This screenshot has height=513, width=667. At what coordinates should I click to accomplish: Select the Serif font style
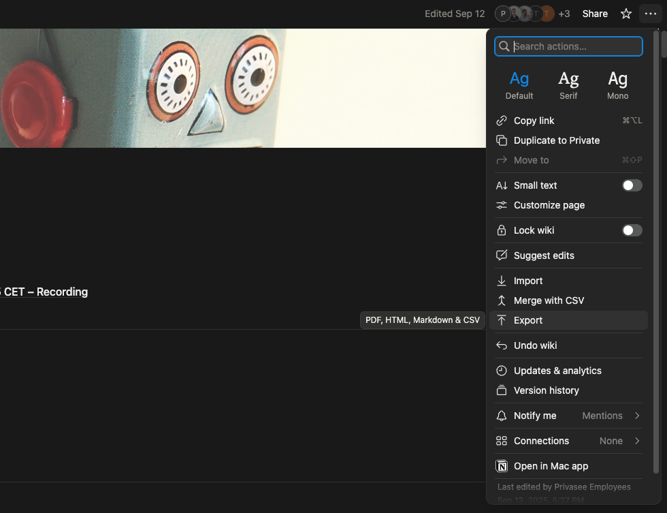[x=568, y=85]
